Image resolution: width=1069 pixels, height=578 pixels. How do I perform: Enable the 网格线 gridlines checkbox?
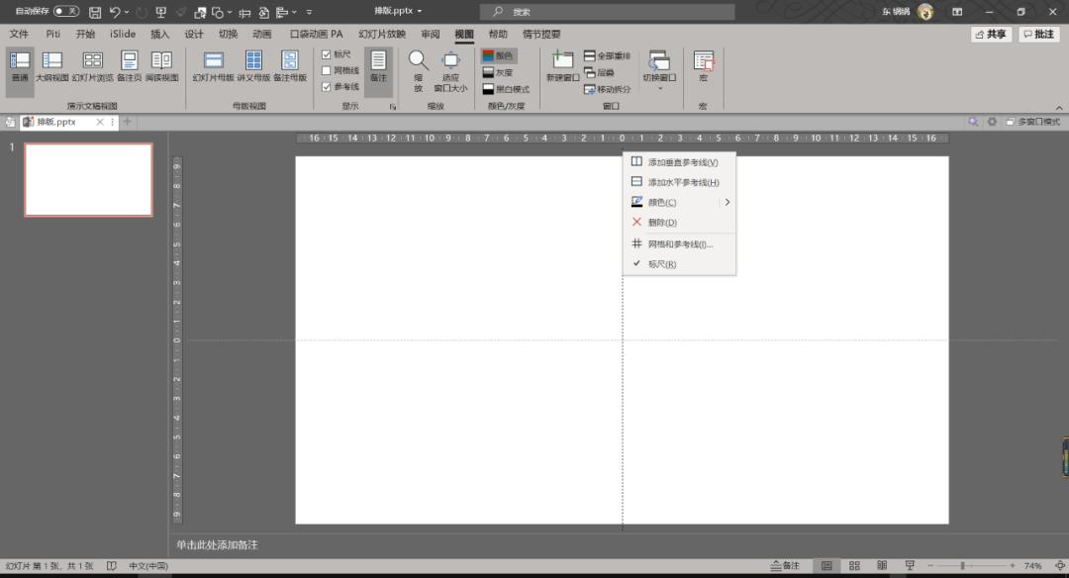(x=327, y=70)
